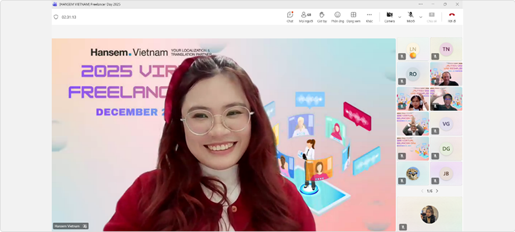Click the Teams logo in title bar
This screenshot has height=232, width=515.
pyautogui.click(x=55, y=3)
